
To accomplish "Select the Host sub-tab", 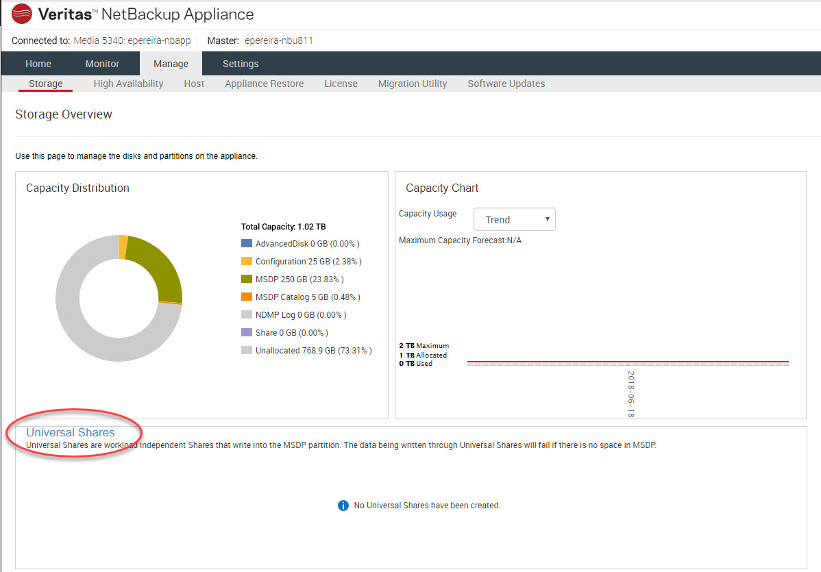I will point(194,84).
